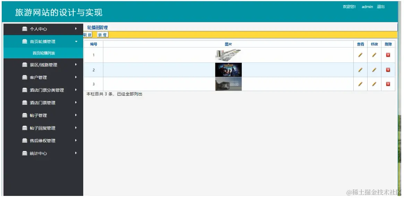Image resolution: width=404 pixels, height=198 pixels.
Task: Click the stack icon beside 酒店门票分类管理
Action: 25,90
